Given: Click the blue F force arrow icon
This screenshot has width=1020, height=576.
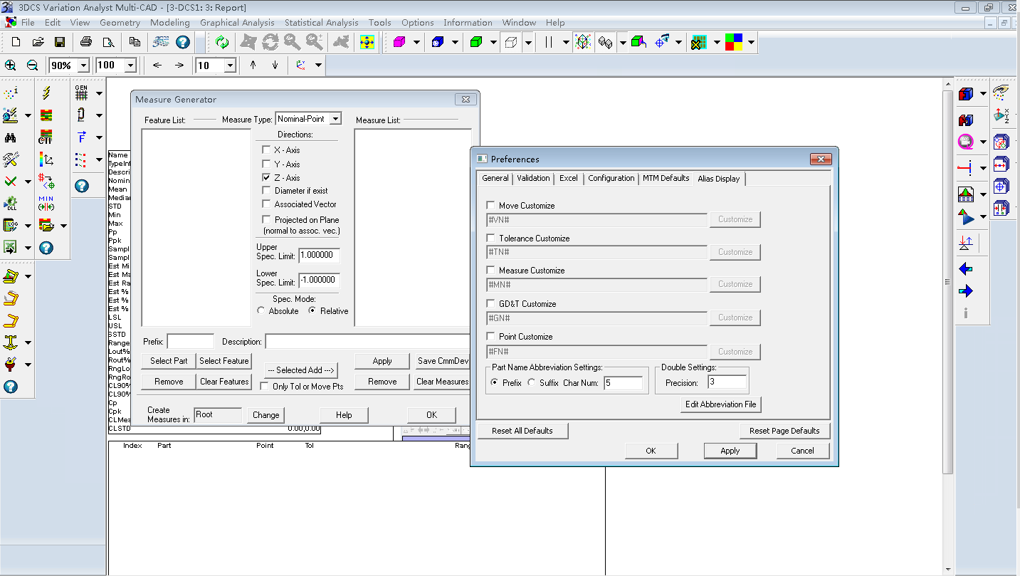Looking at the screenshot, I should click(81, 137).
